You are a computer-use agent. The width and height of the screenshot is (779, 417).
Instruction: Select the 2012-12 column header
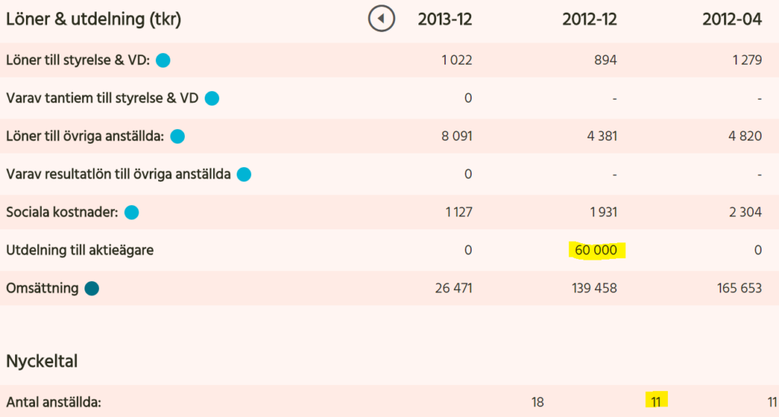tap(590, 19)
